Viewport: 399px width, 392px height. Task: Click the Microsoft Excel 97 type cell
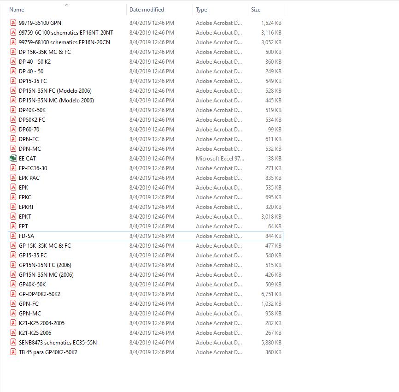click(220, 159)
